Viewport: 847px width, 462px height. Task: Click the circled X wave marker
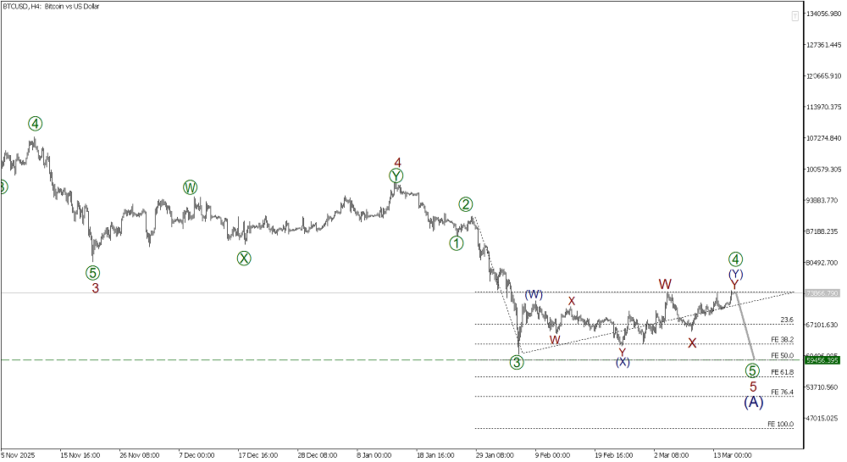pos(244,259)
